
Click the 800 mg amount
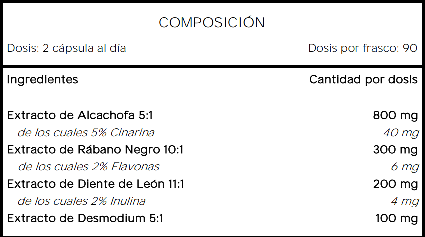395,116
